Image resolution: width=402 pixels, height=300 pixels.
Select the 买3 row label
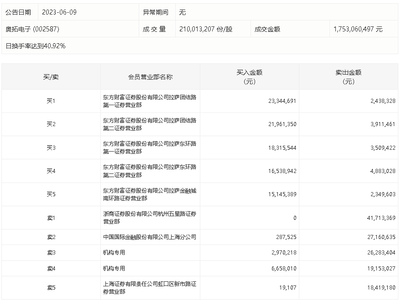(x=51, y=148)
